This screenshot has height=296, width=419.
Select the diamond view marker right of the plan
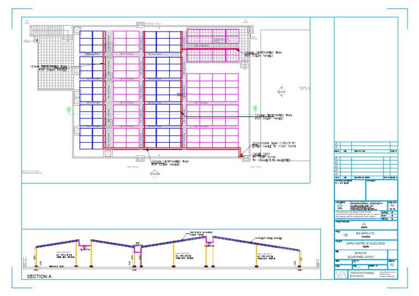pos(282,92)
